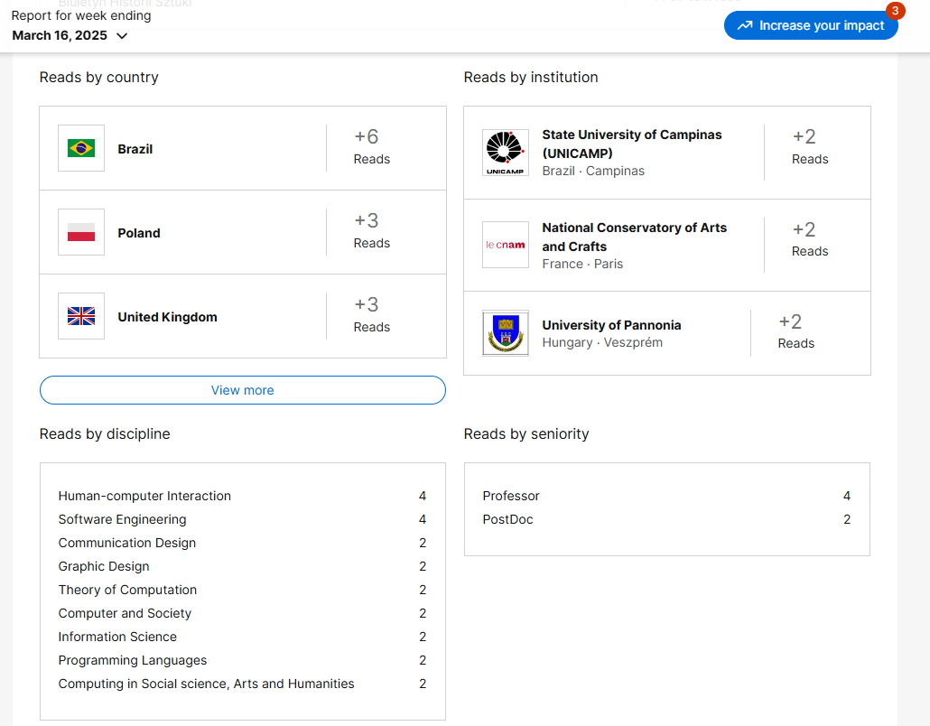Select the Brazil country name
Viewport: 930px width, 726px height.
point(135,149)
